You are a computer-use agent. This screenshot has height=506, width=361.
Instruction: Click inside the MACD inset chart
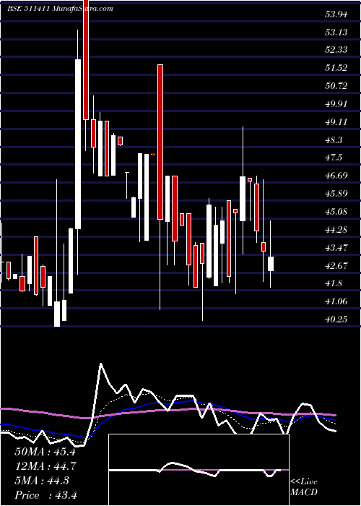(x=199, y=470)
